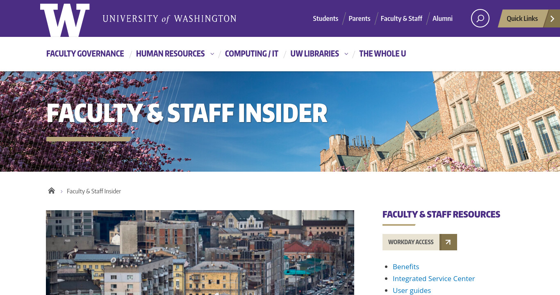This screenshot has height=295, width=560.
Task: Select the Alumni audience link
Action: coord(443,18)
